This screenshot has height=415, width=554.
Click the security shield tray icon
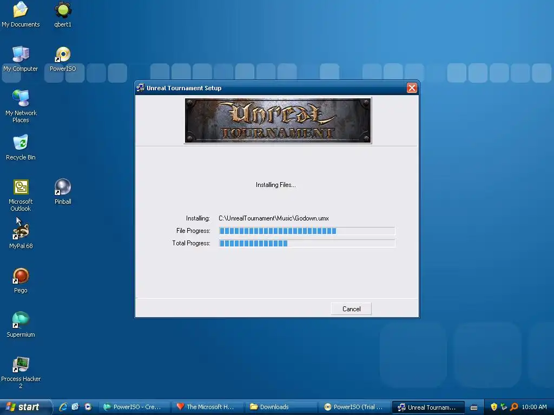coord(494,407)
